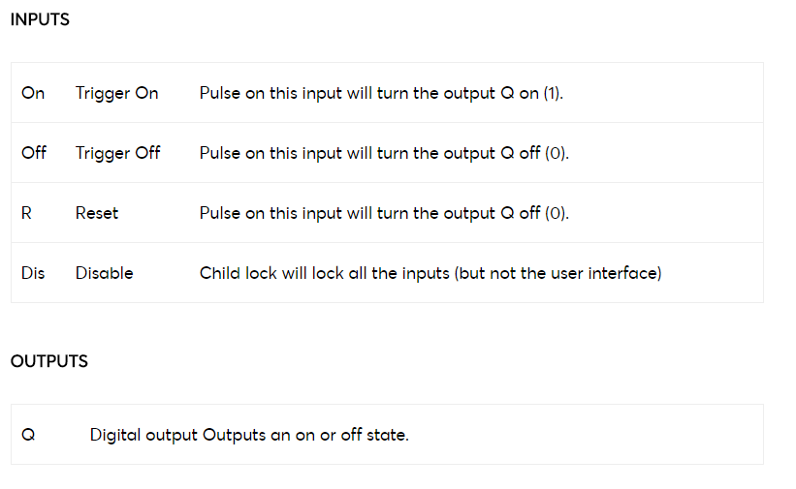Select the Off input abbreviation cell
Screen dimensions: 796x489
[x=34, y=153]
